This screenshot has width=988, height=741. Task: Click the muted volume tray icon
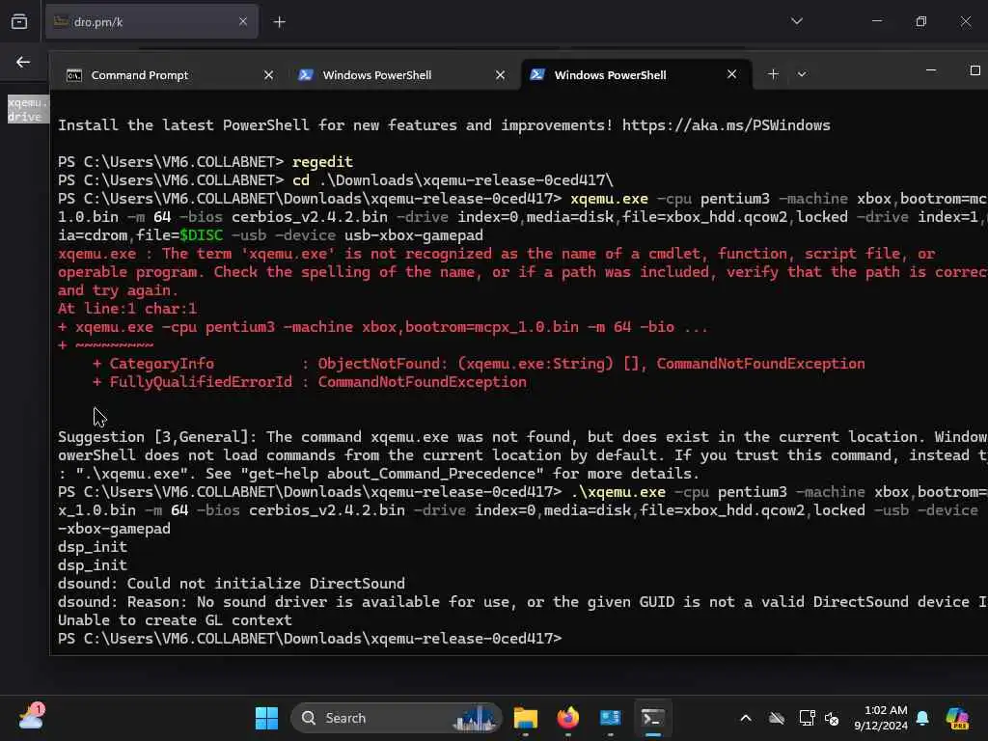(x=832, y=718)
